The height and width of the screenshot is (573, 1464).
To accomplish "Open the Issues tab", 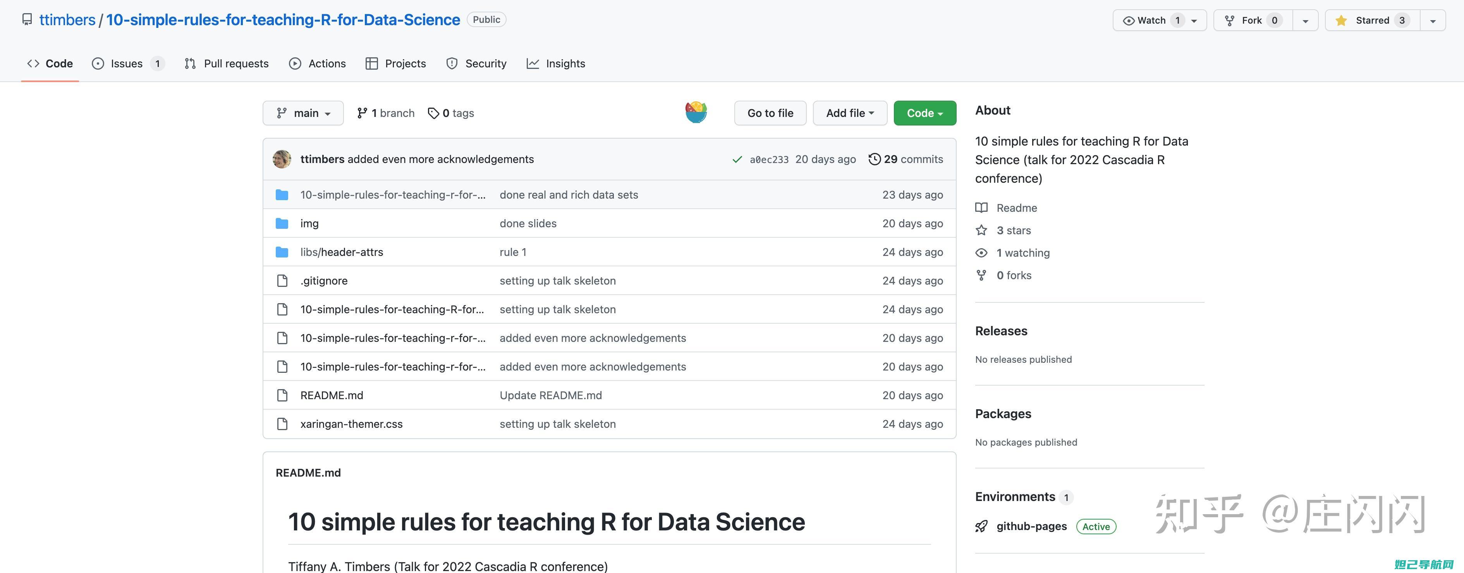I will click(x=129, y=63).
